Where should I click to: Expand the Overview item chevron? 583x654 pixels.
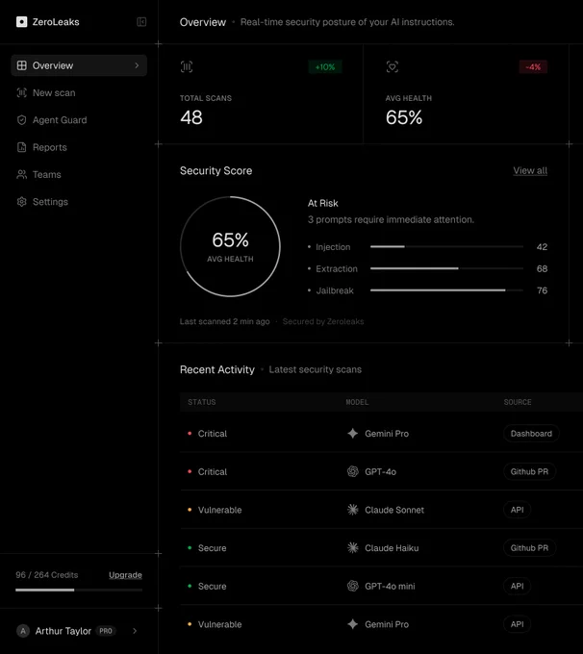pos(137,65)
